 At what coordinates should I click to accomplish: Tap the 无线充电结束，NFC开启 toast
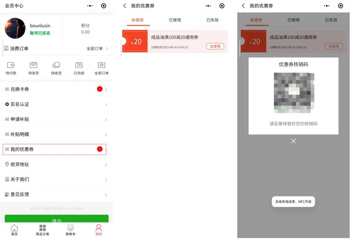[x=293, y=201]
